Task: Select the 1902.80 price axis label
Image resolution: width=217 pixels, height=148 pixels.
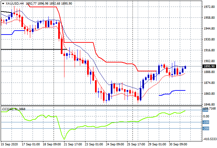Action: 209,61
